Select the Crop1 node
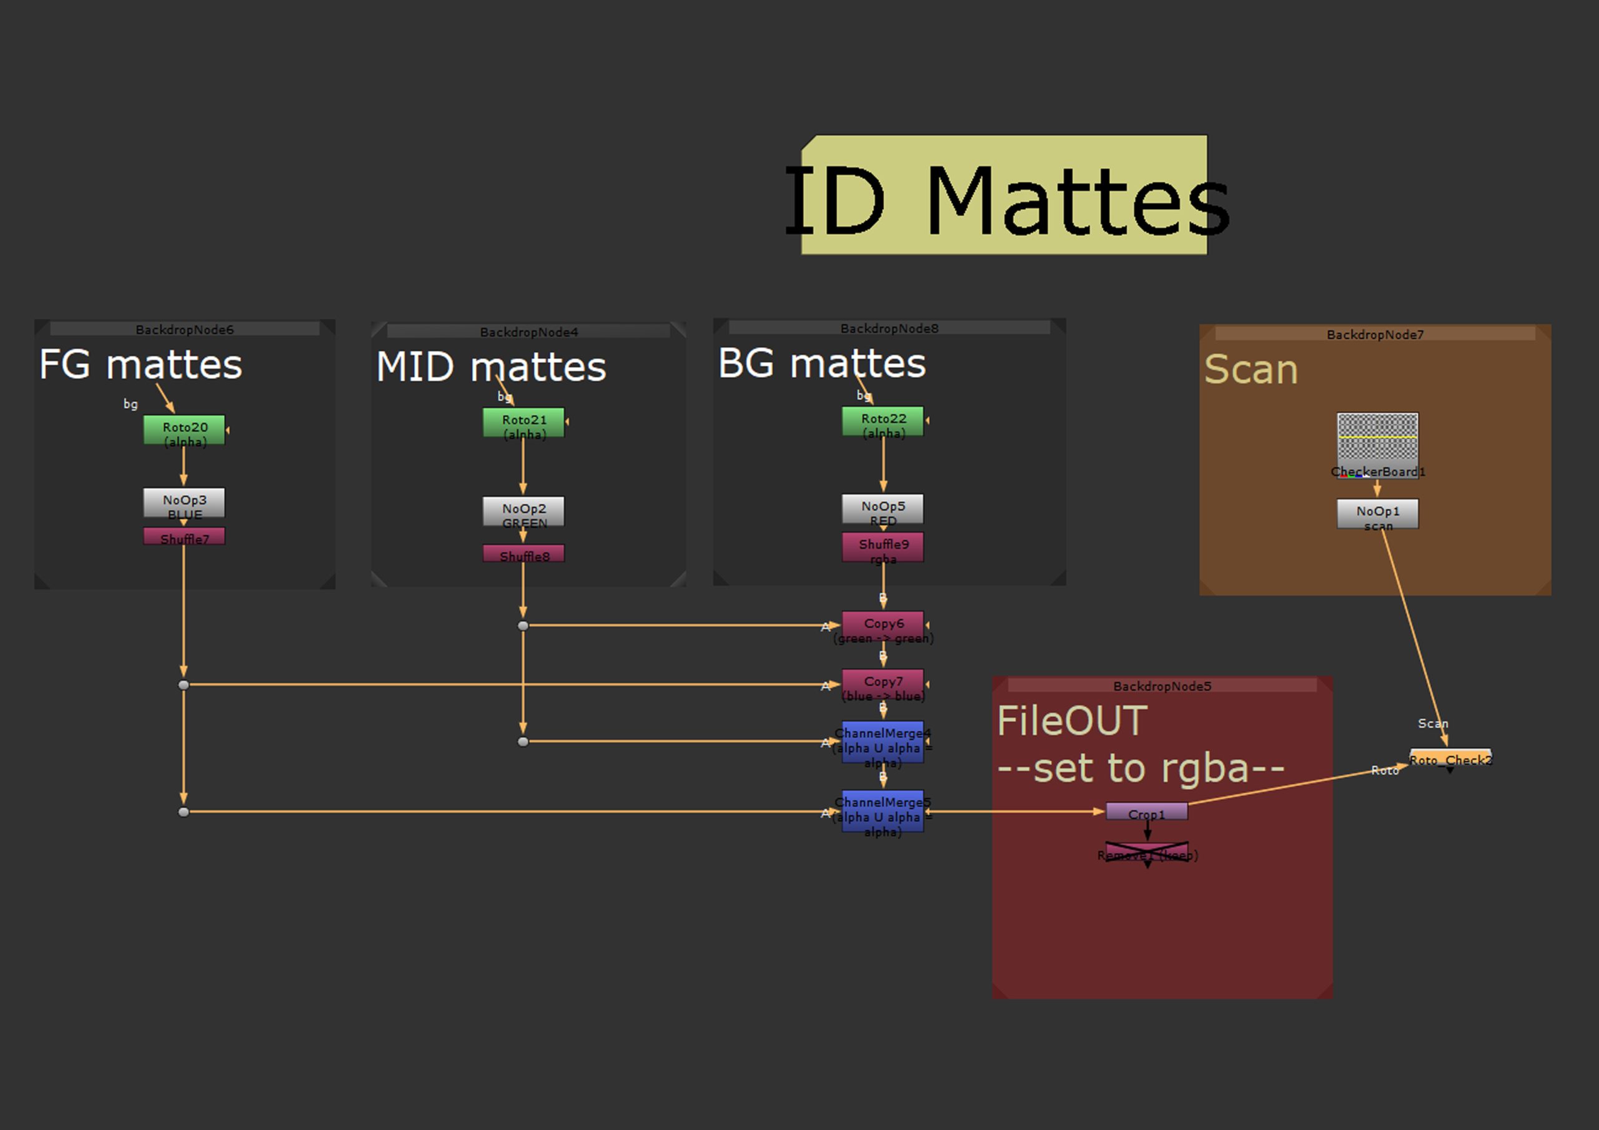 pyautogui.click(x=1146, y=812)
